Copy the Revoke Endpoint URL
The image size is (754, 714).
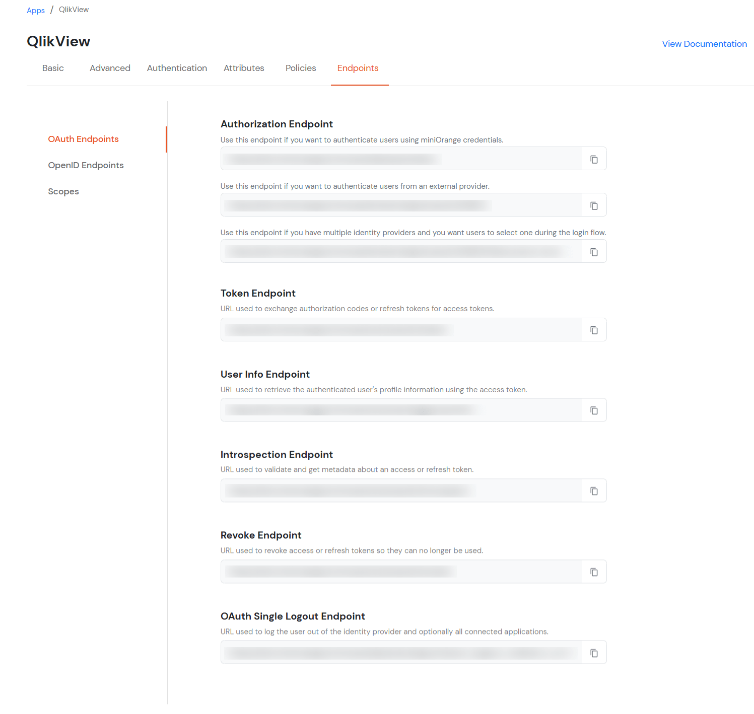point(594,572)
